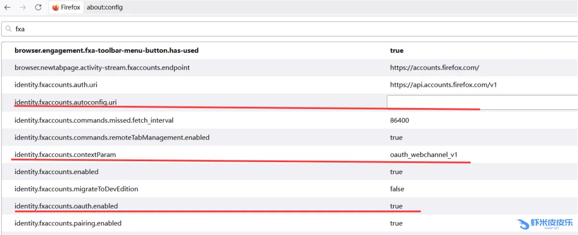Click the 86400 fetch_interval value
The height and width of the screenshot is (235, 578).
pyautogui.click(x=400, y=120)
